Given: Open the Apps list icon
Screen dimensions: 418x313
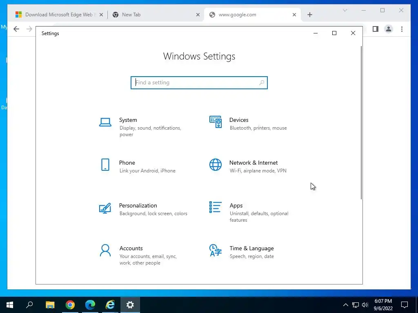Looking at the screenshot, I should click(216, 207).
